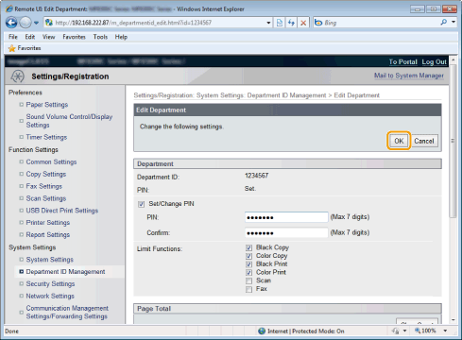Click the OK button
462x340 pixels.
click(399, 141)
